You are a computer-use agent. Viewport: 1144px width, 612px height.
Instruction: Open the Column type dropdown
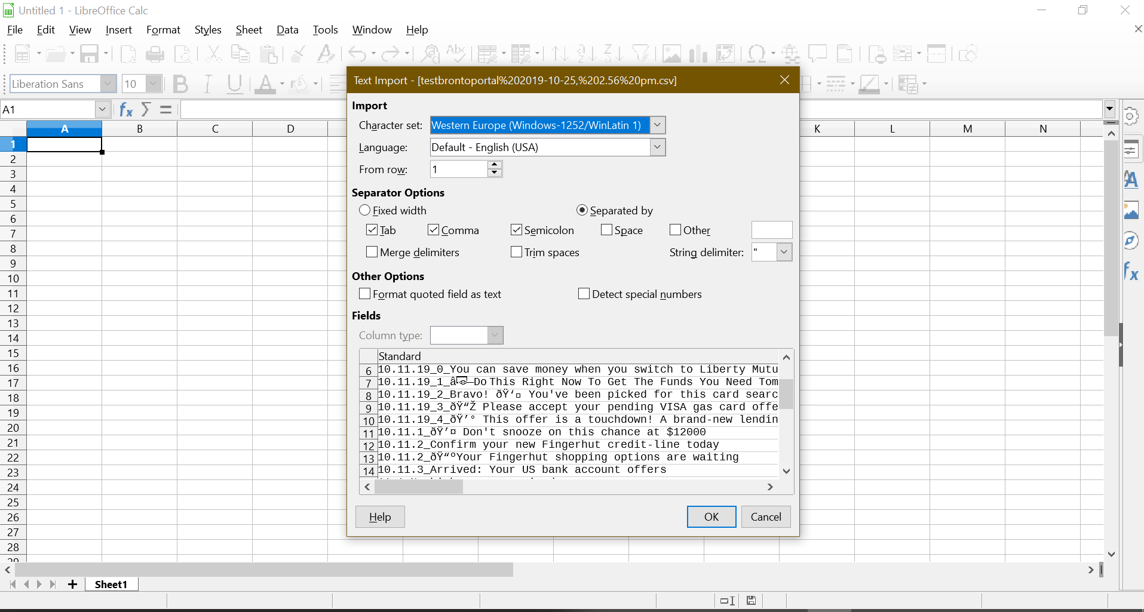click(x=495, y=336)
